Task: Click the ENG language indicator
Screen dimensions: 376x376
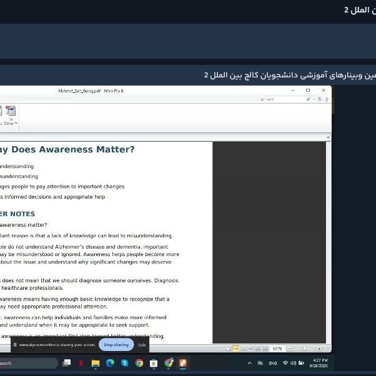Action: point(273,363)
